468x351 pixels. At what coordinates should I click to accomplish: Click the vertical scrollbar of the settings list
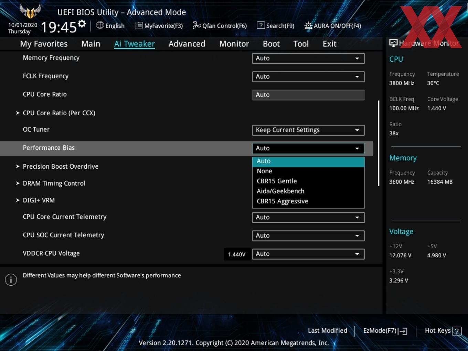pyautogui.click(x=379, y=143)
